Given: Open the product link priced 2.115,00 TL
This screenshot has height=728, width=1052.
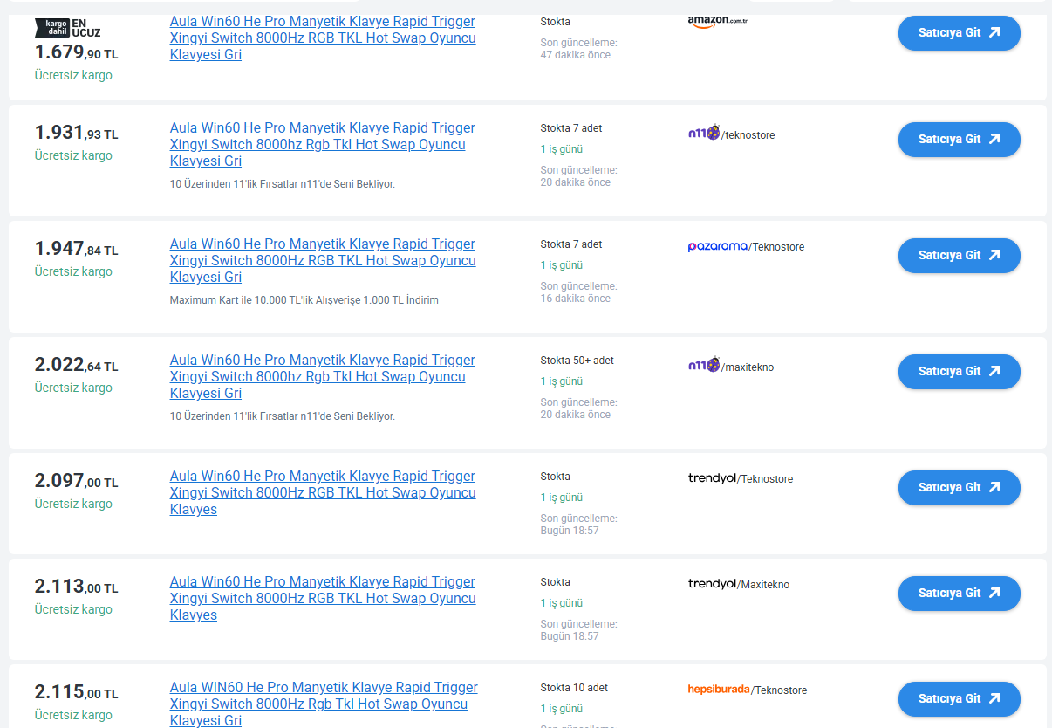Looking at the screenshot, I should click(x=324, y=704).
